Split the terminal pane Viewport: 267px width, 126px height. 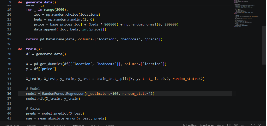229,125
